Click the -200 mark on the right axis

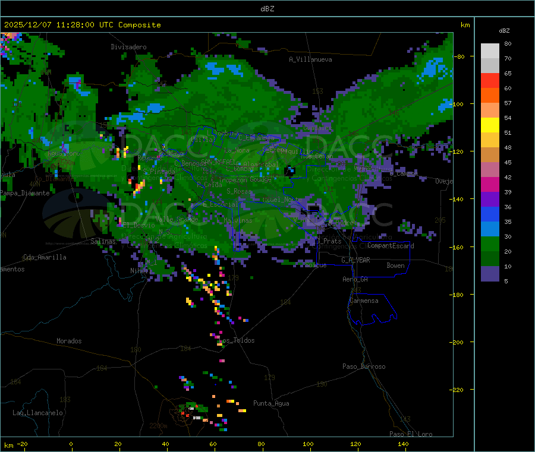(x=457, y=342)
